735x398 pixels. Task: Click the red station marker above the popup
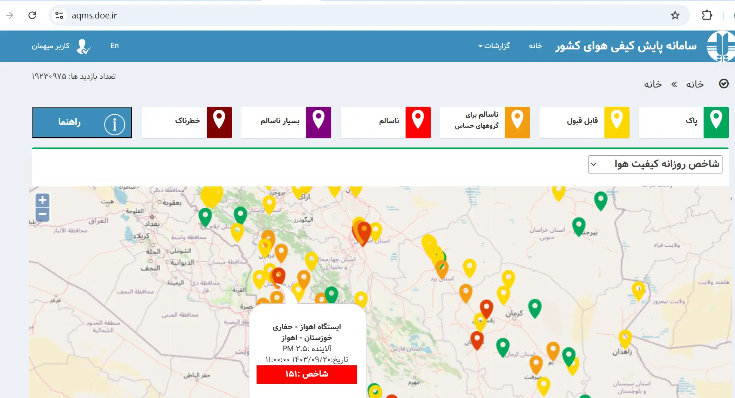pyautogui.click(x=278, y=277)
